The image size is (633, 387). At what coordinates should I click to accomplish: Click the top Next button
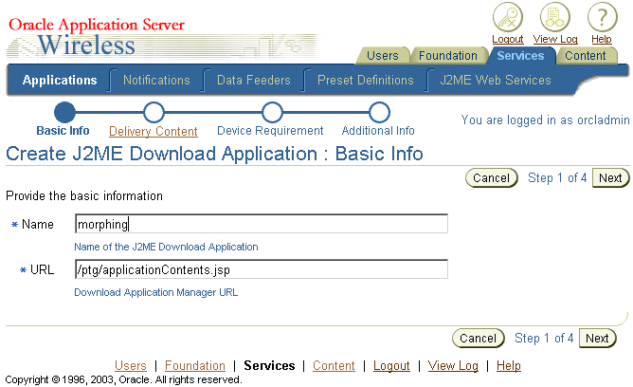[x=610, y=177]
